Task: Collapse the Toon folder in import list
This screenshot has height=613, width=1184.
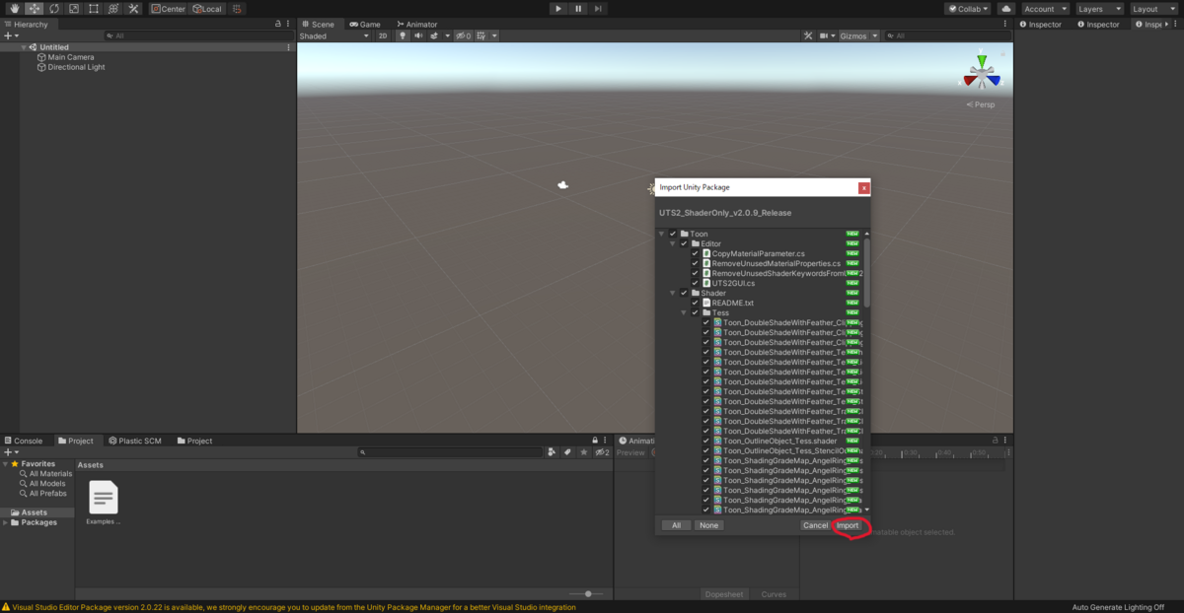Action: pos(661,234)
